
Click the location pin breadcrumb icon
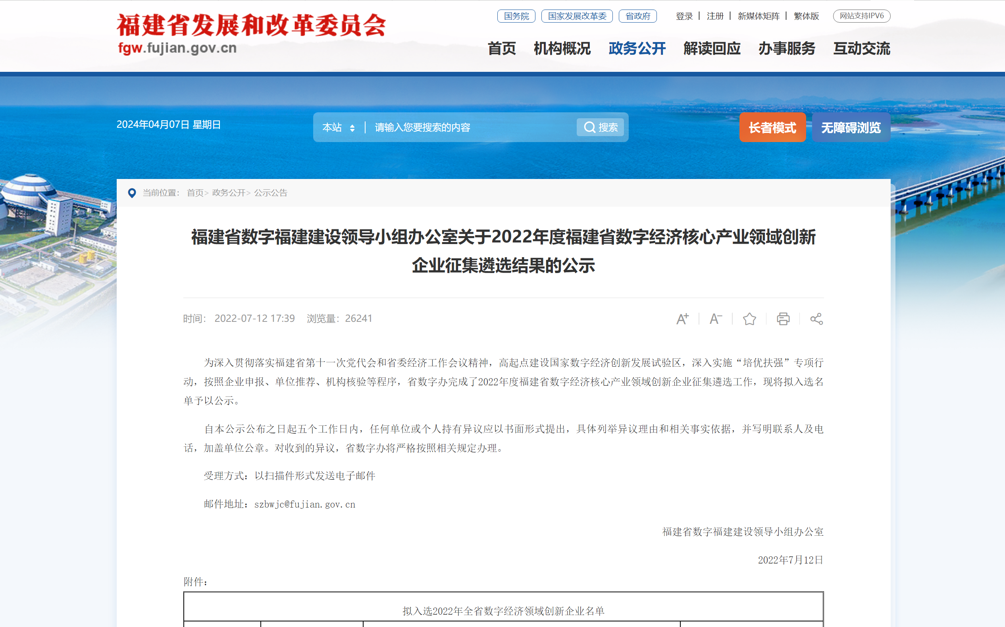(132, 193)
